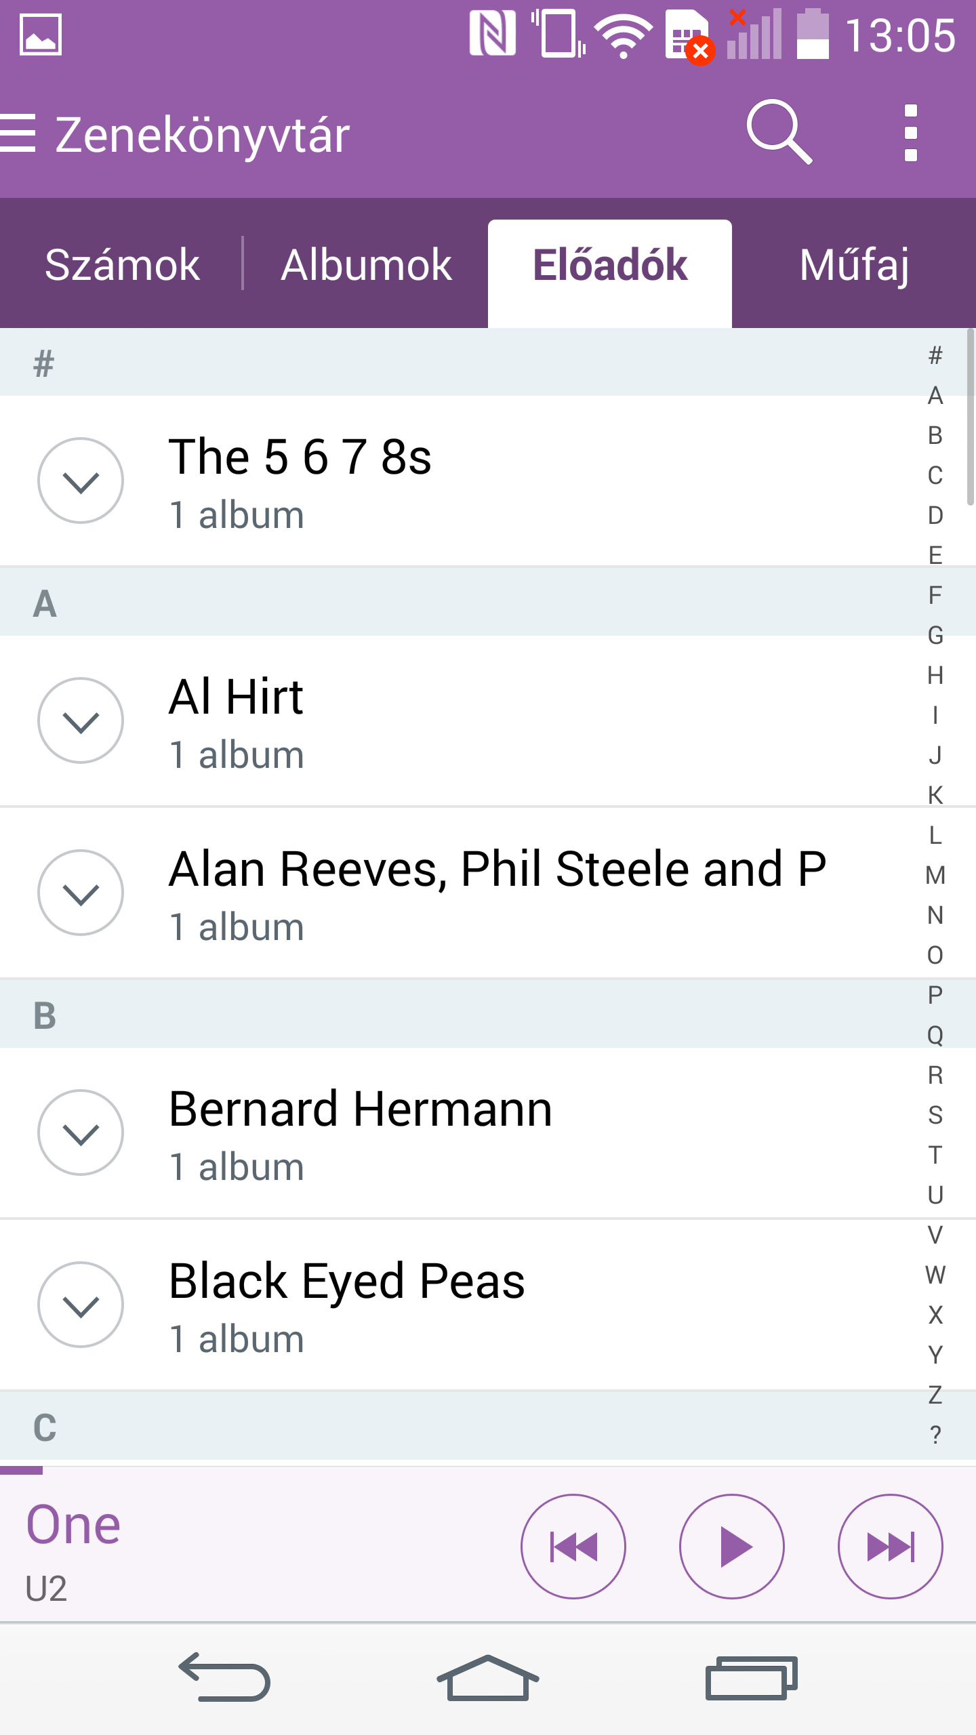Viewport: 976px width, 1735px height.
Task: Switch to the Albumok tab
Action: [x=366, y=264]
